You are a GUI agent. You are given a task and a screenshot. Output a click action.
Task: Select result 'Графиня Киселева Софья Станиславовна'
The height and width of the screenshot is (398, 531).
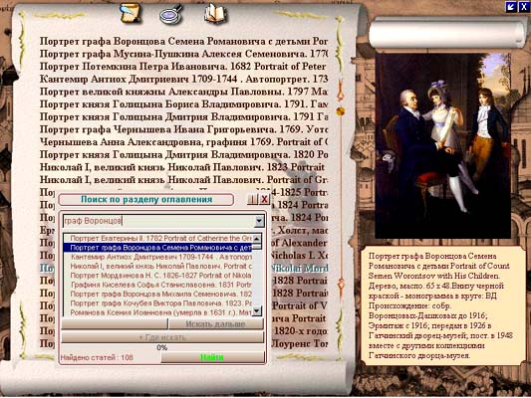(160, 285)
